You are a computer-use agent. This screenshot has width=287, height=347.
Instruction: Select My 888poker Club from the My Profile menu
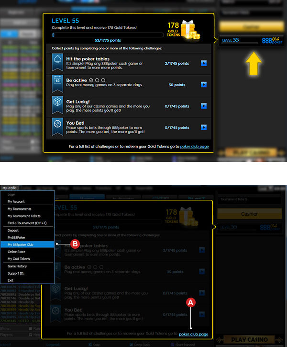[23, 244]
